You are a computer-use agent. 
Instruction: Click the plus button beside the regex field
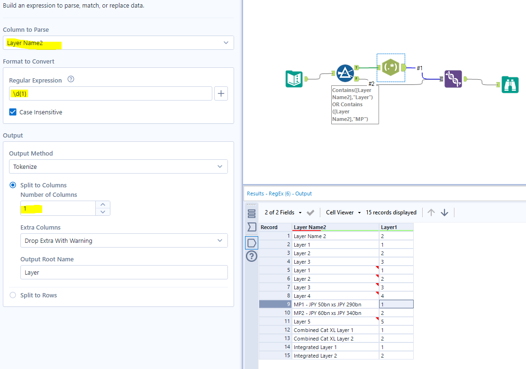click(x=222, y=93)
